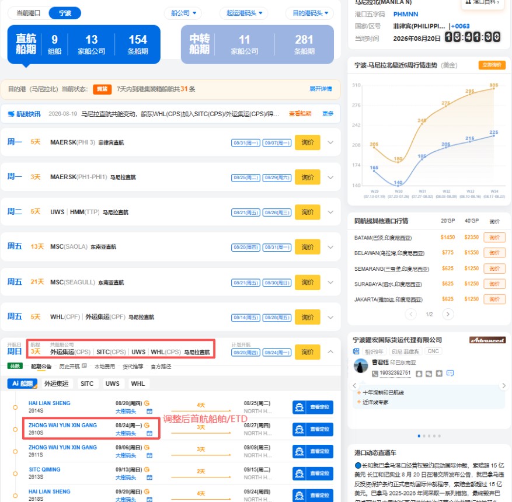
Task: Click clock icon next to 09/06(周日) ETD
Action: [x=147, y=448]
